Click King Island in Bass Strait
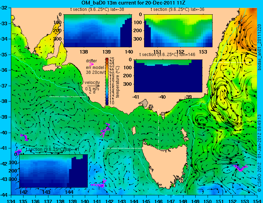263x203 pixels. point(134,131)
